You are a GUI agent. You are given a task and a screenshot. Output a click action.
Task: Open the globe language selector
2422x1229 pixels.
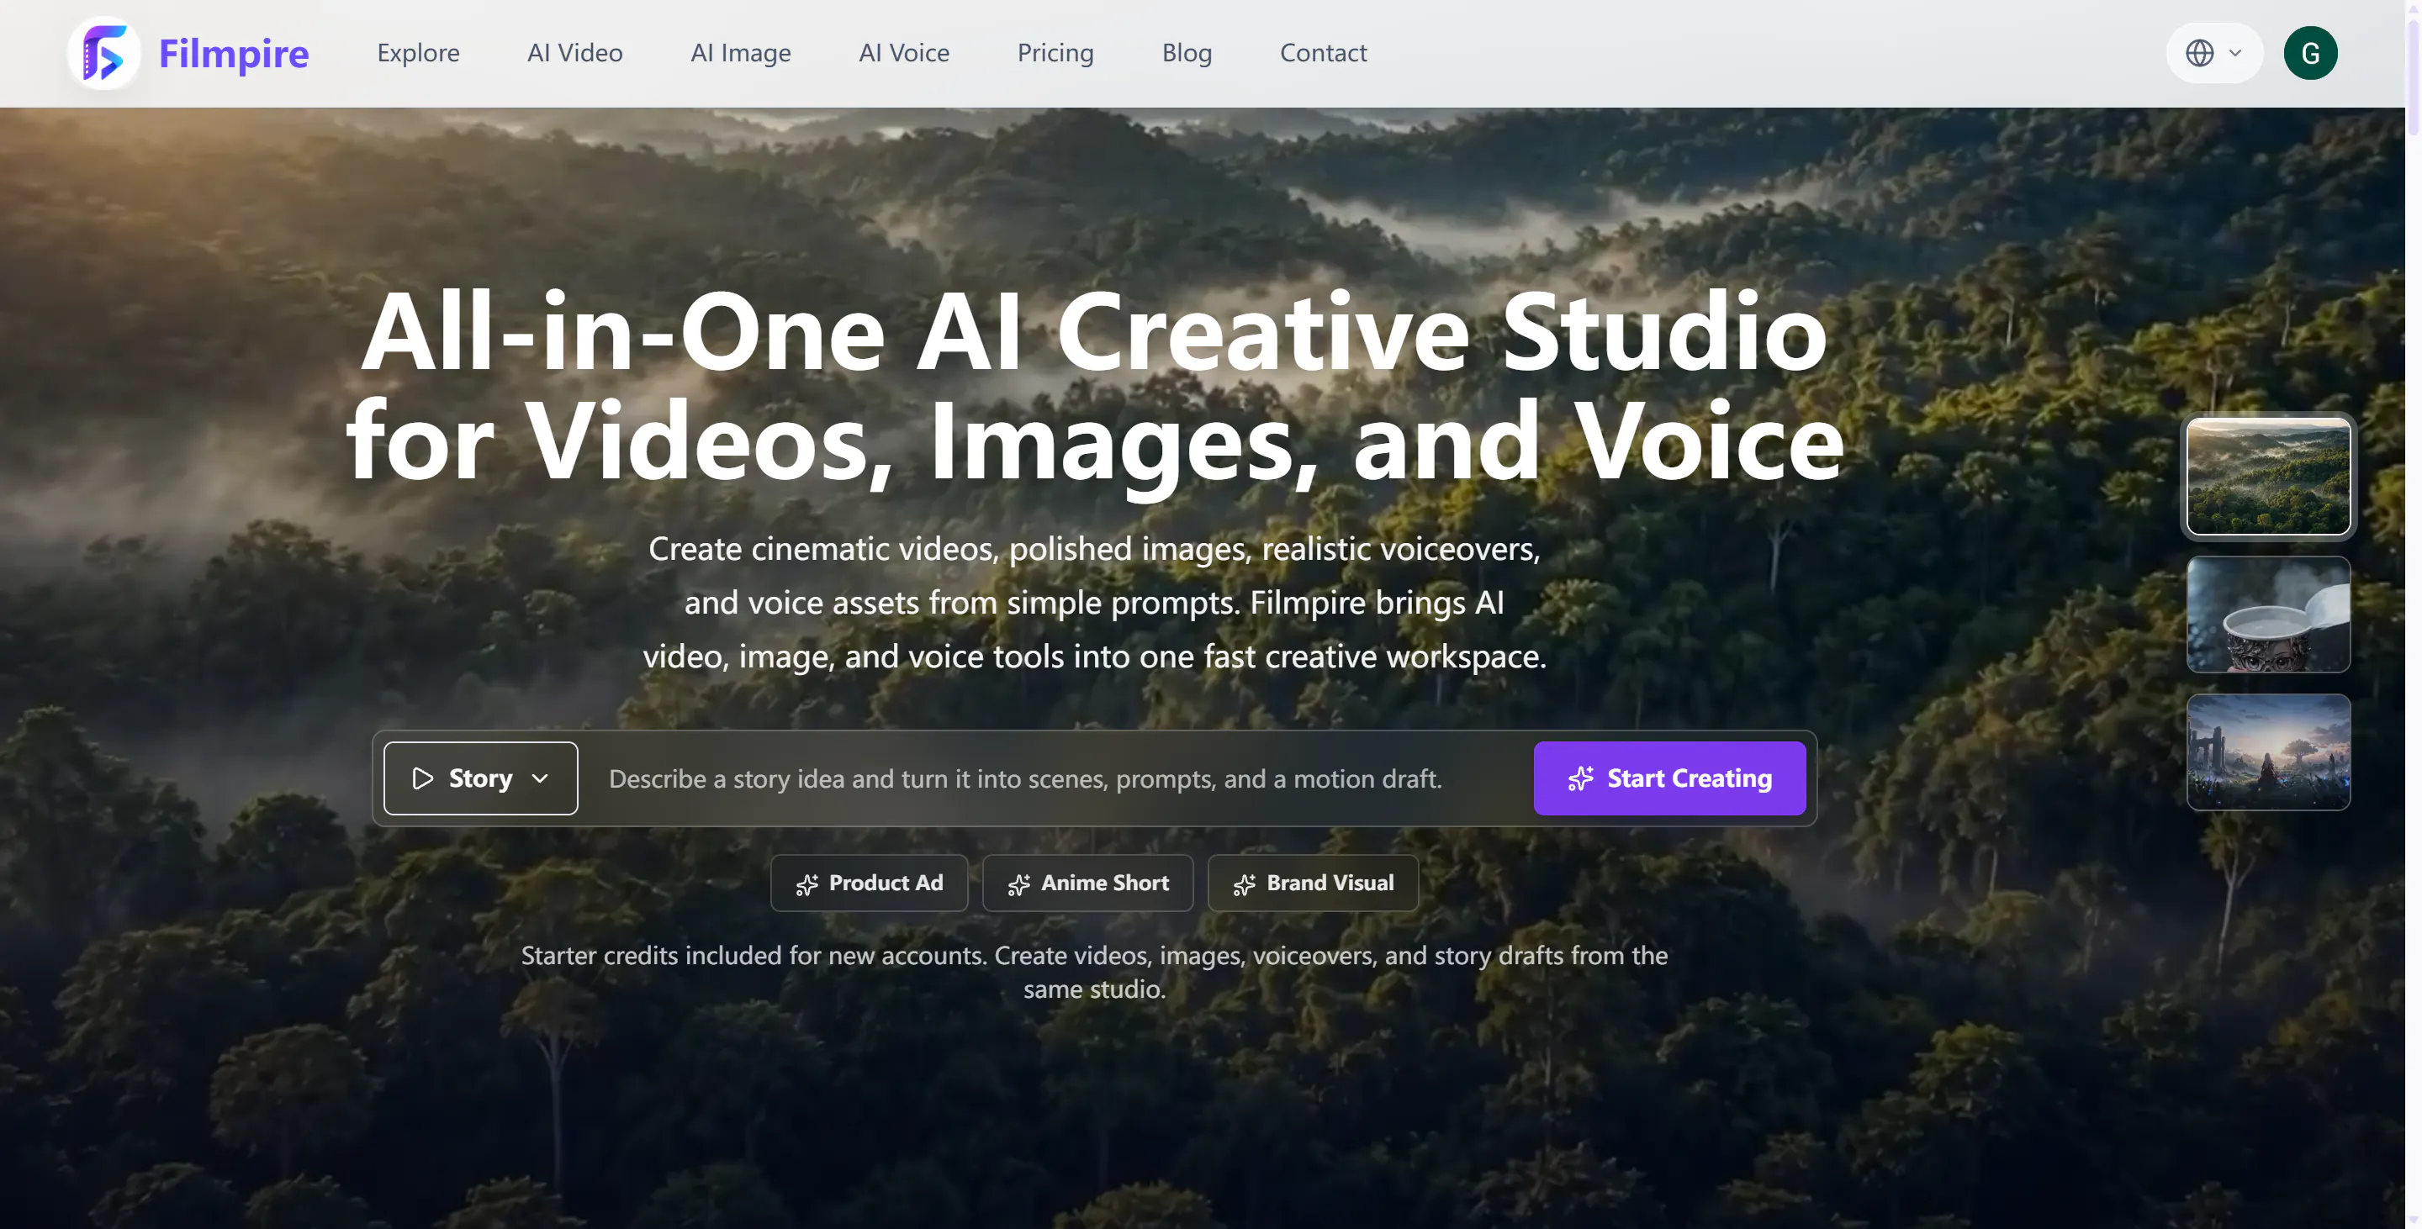[x=2213, y=53]
